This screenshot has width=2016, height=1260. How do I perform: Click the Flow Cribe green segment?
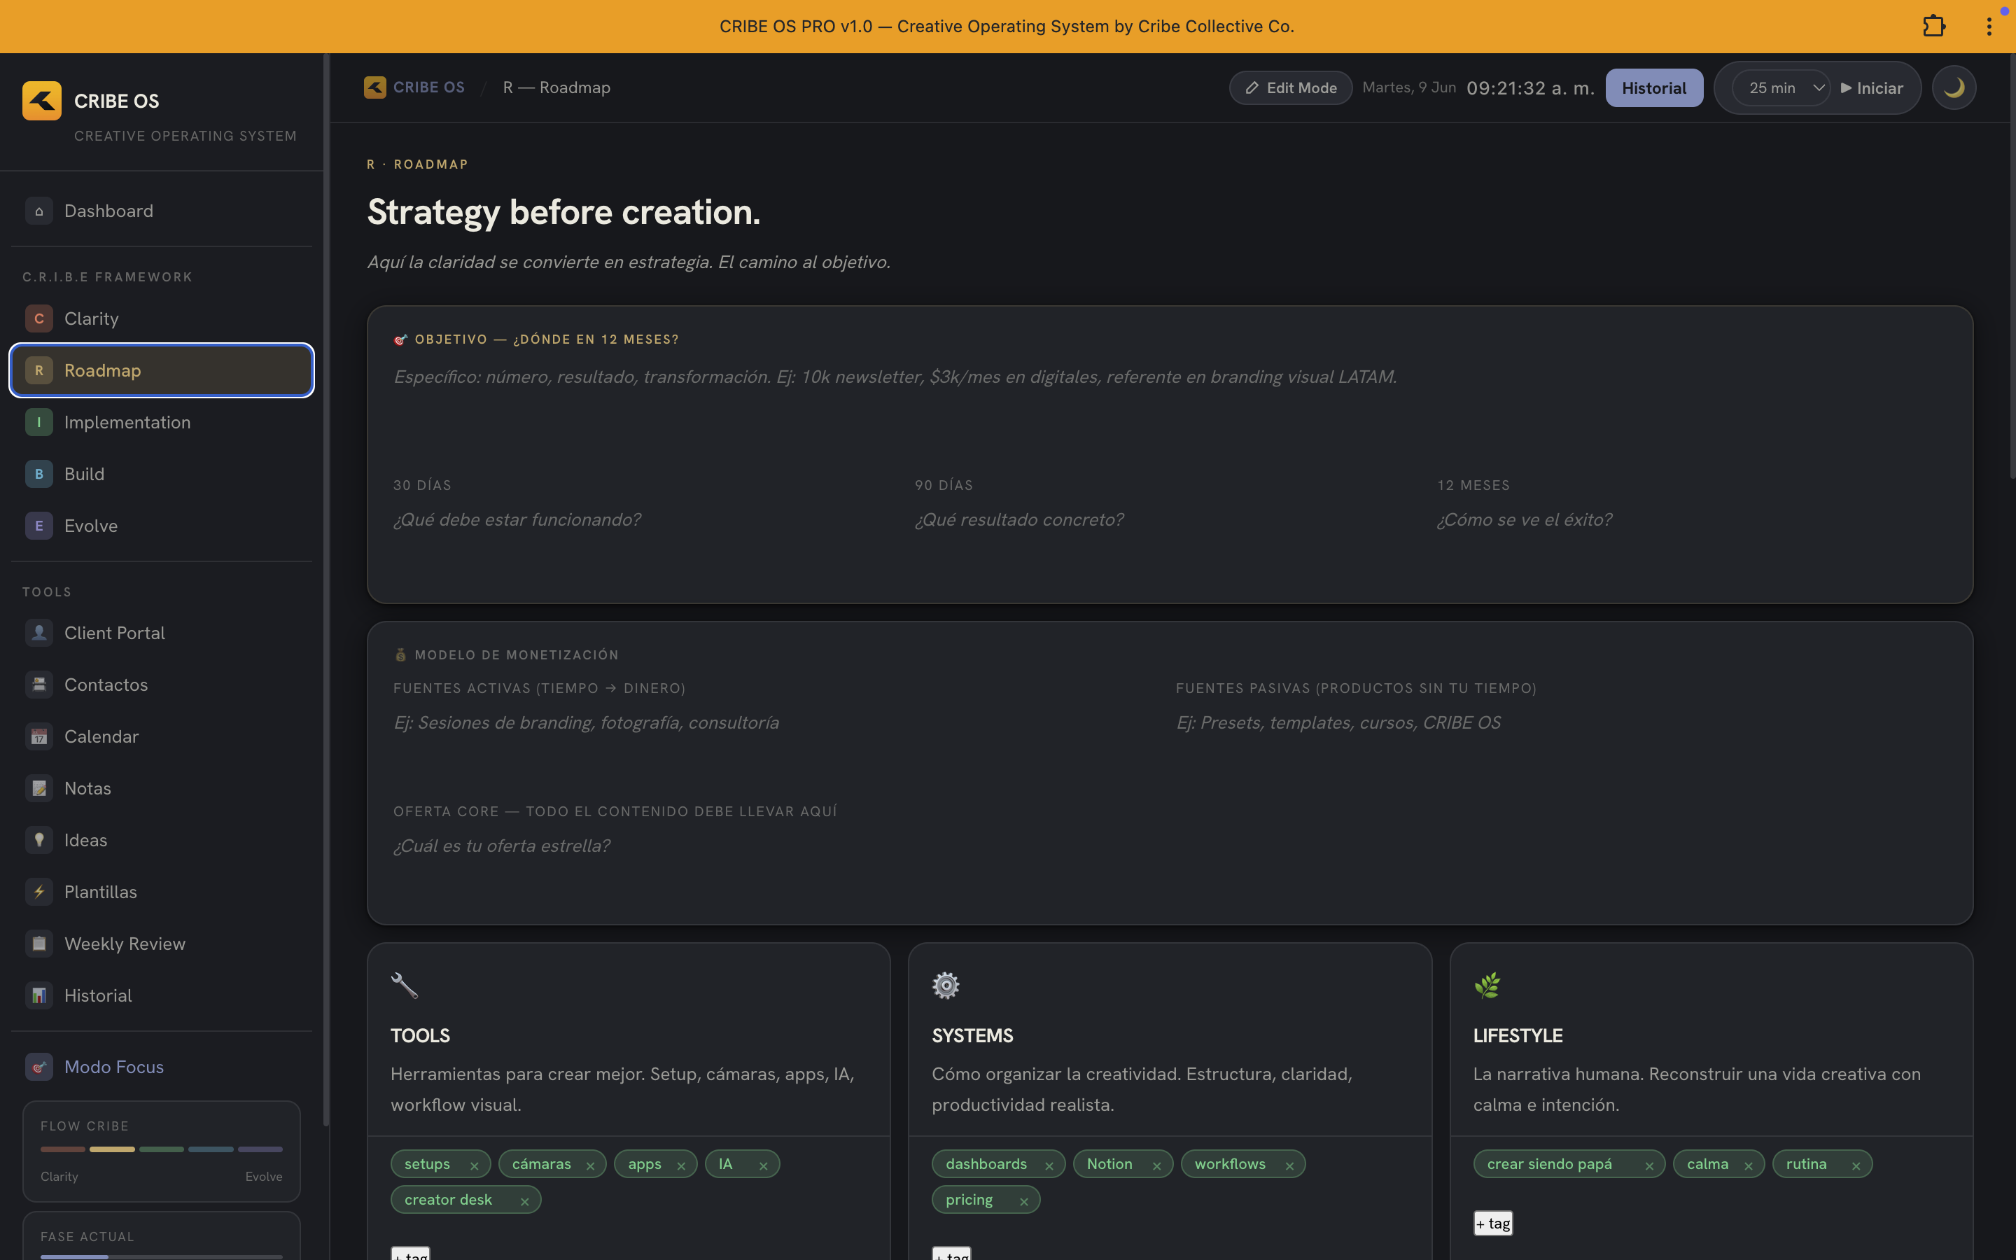(162, 1149)
